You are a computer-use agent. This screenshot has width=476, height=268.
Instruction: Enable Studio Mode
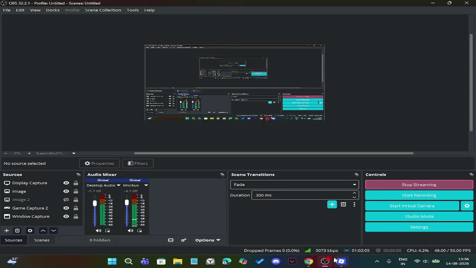click(x=419, y=216)
